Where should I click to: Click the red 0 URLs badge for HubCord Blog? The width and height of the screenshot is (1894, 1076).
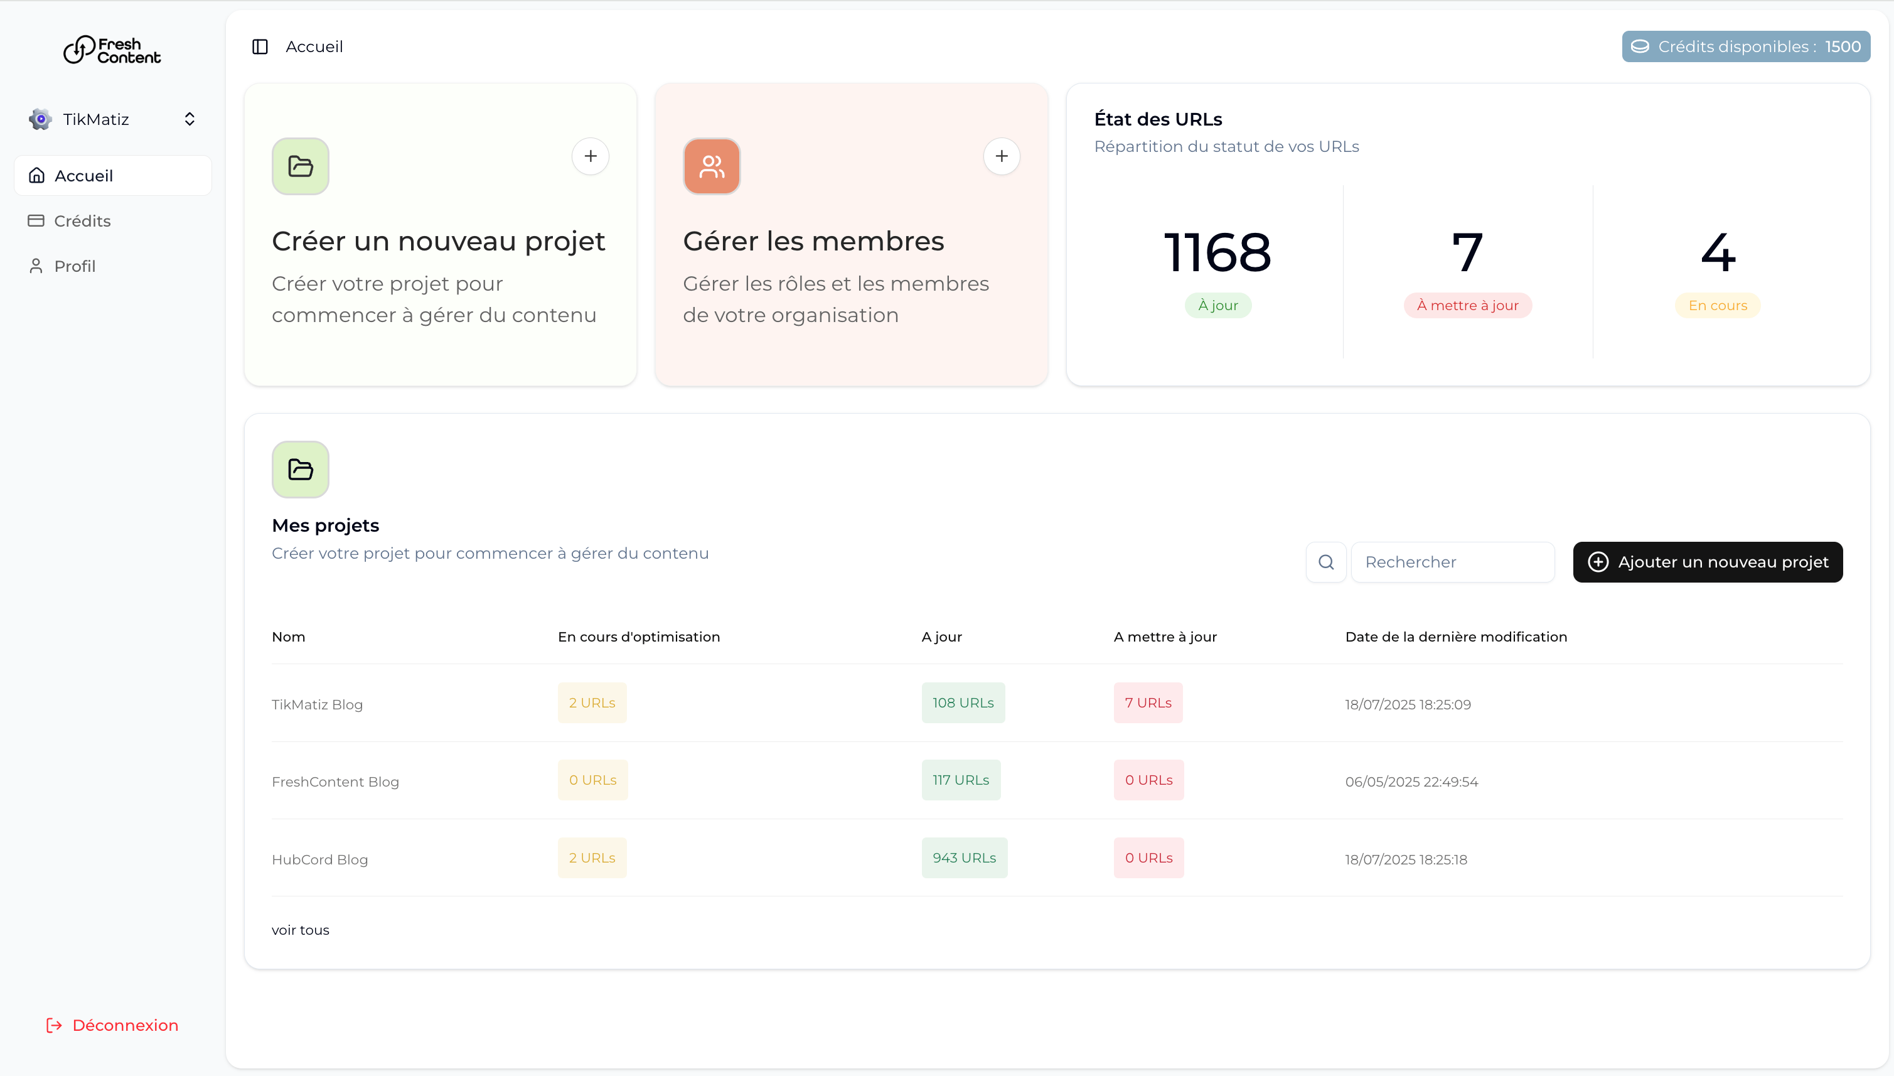(x=1148, y=858)
